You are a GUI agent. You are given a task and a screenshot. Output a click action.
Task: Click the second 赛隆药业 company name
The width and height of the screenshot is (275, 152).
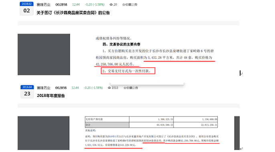click(43, 88)
